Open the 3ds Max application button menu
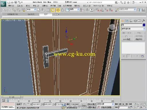The width and height of the screenshot is (147, 110). (x=3, y=4)
